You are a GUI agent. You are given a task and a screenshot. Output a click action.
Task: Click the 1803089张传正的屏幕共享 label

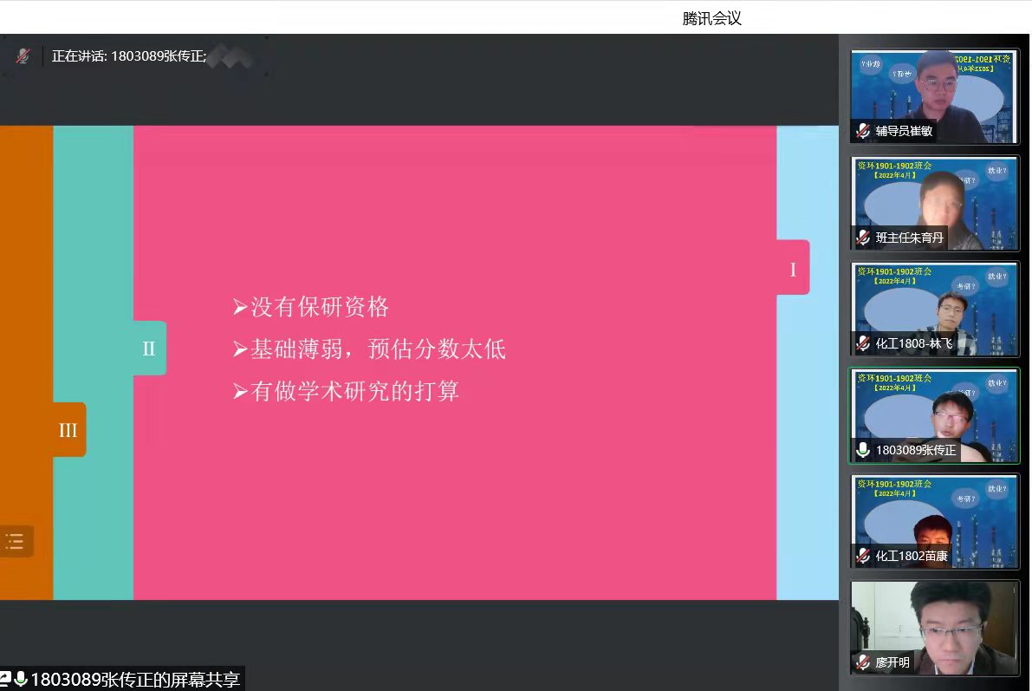[135, 680]
